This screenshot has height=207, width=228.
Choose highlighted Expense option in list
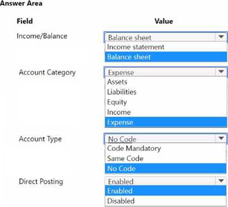click(x=120, y=123)
